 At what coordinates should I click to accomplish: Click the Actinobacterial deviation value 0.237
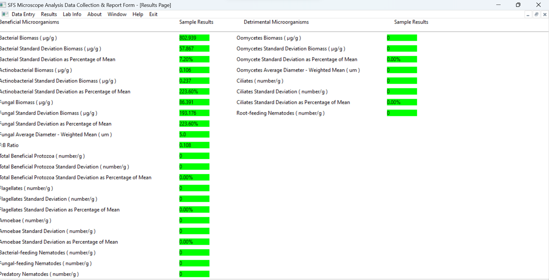point(194,81)
